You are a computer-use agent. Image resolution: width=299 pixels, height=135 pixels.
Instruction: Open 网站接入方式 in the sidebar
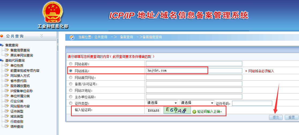pos(20,76)
